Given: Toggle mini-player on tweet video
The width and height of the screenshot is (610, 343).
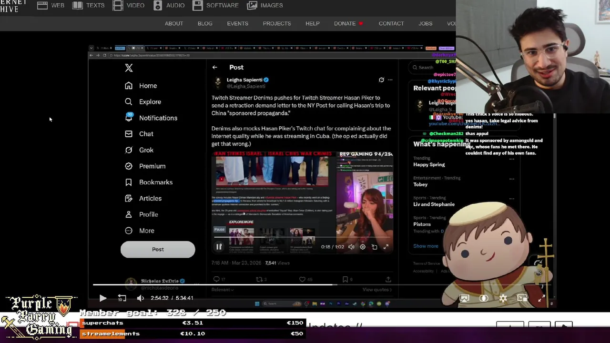Looking at the screenshot, I should pyautogui.click(x=375, y=247).
